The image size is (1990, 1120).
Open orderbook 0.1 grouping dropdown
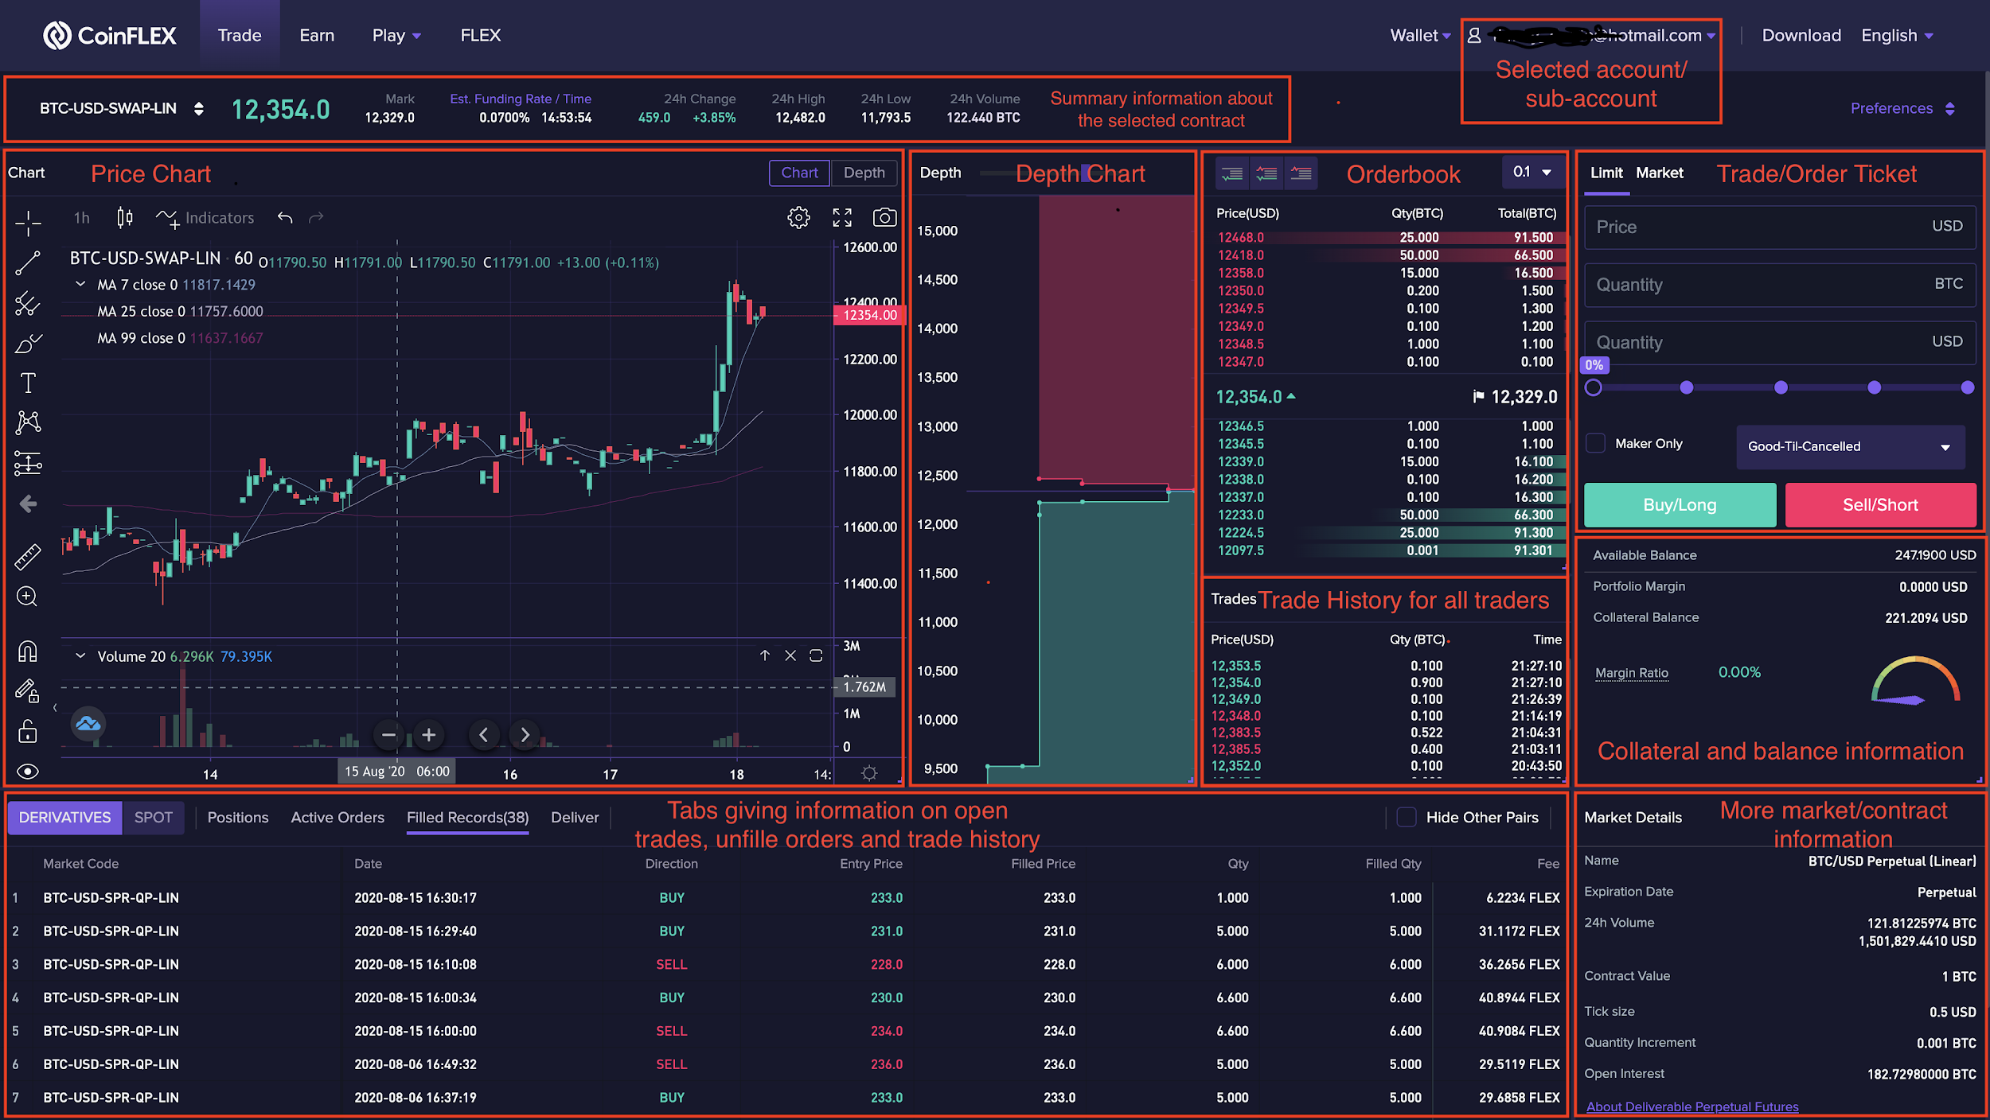tap(1532, 172)
